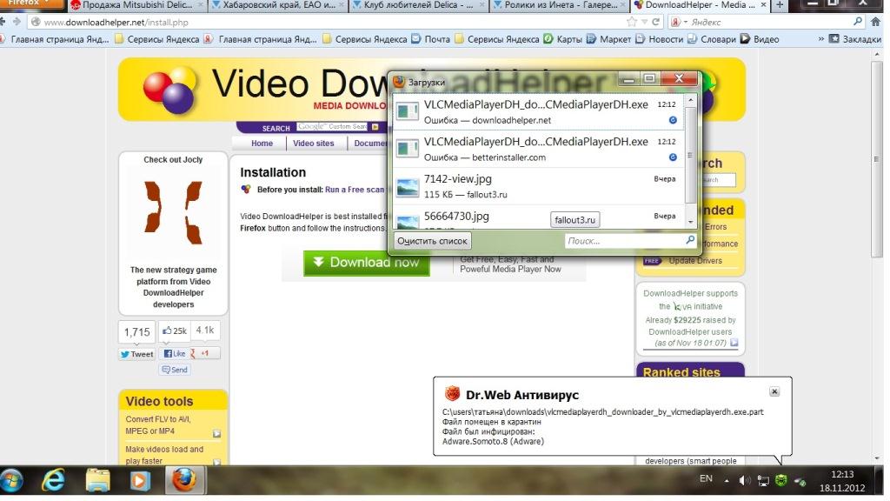
Task: Retry the downloadhelper.net failed download
Action: coord(672,120)
